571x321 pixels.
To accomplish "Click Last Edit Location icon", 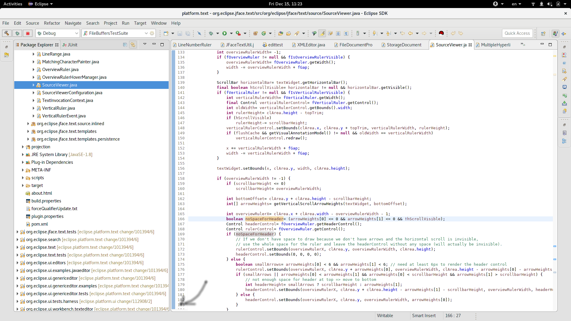I will click(x=402, y=33).
